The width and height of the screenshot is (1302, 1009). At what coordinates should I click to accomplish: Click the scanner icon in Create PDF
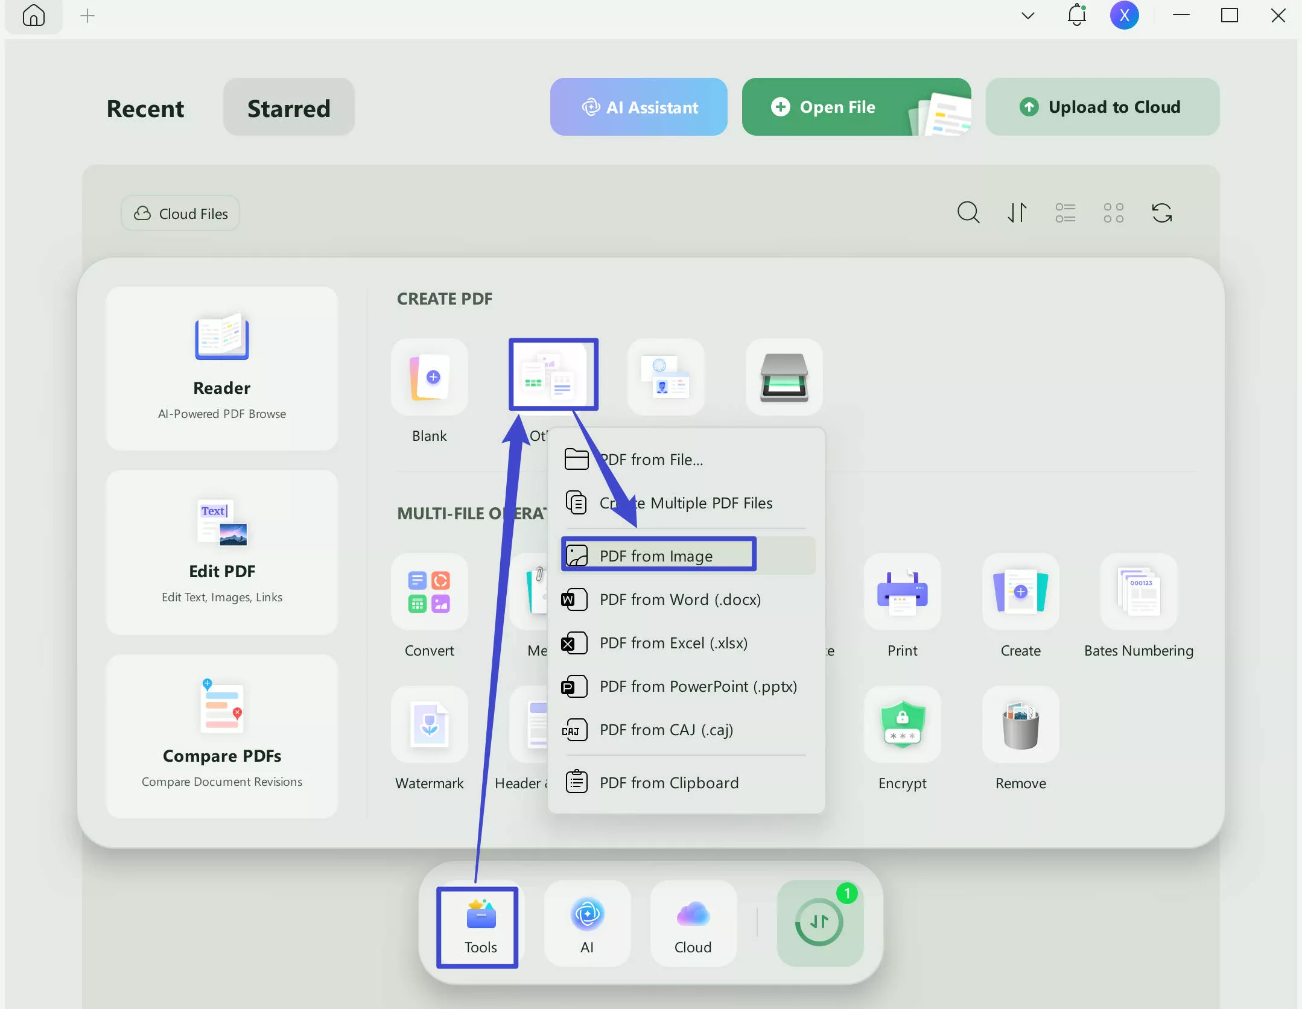coord(784,378)
